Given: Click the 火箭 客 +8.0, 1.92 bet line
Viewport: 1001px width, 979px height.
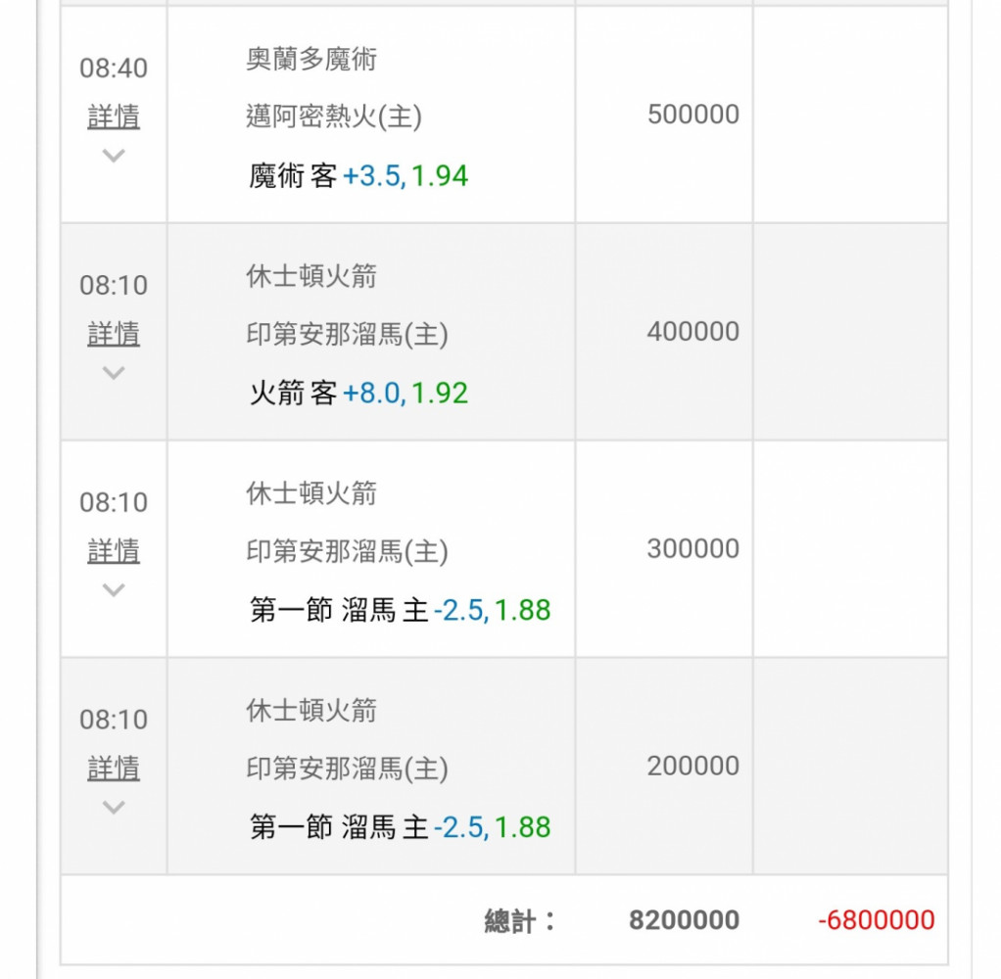Looking at the screenshot, I should point(358,393).
